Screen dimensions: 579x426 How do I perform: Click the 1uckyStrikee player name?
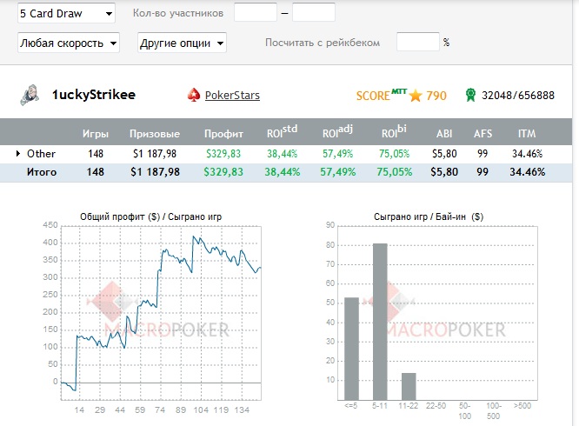(94, 95)
